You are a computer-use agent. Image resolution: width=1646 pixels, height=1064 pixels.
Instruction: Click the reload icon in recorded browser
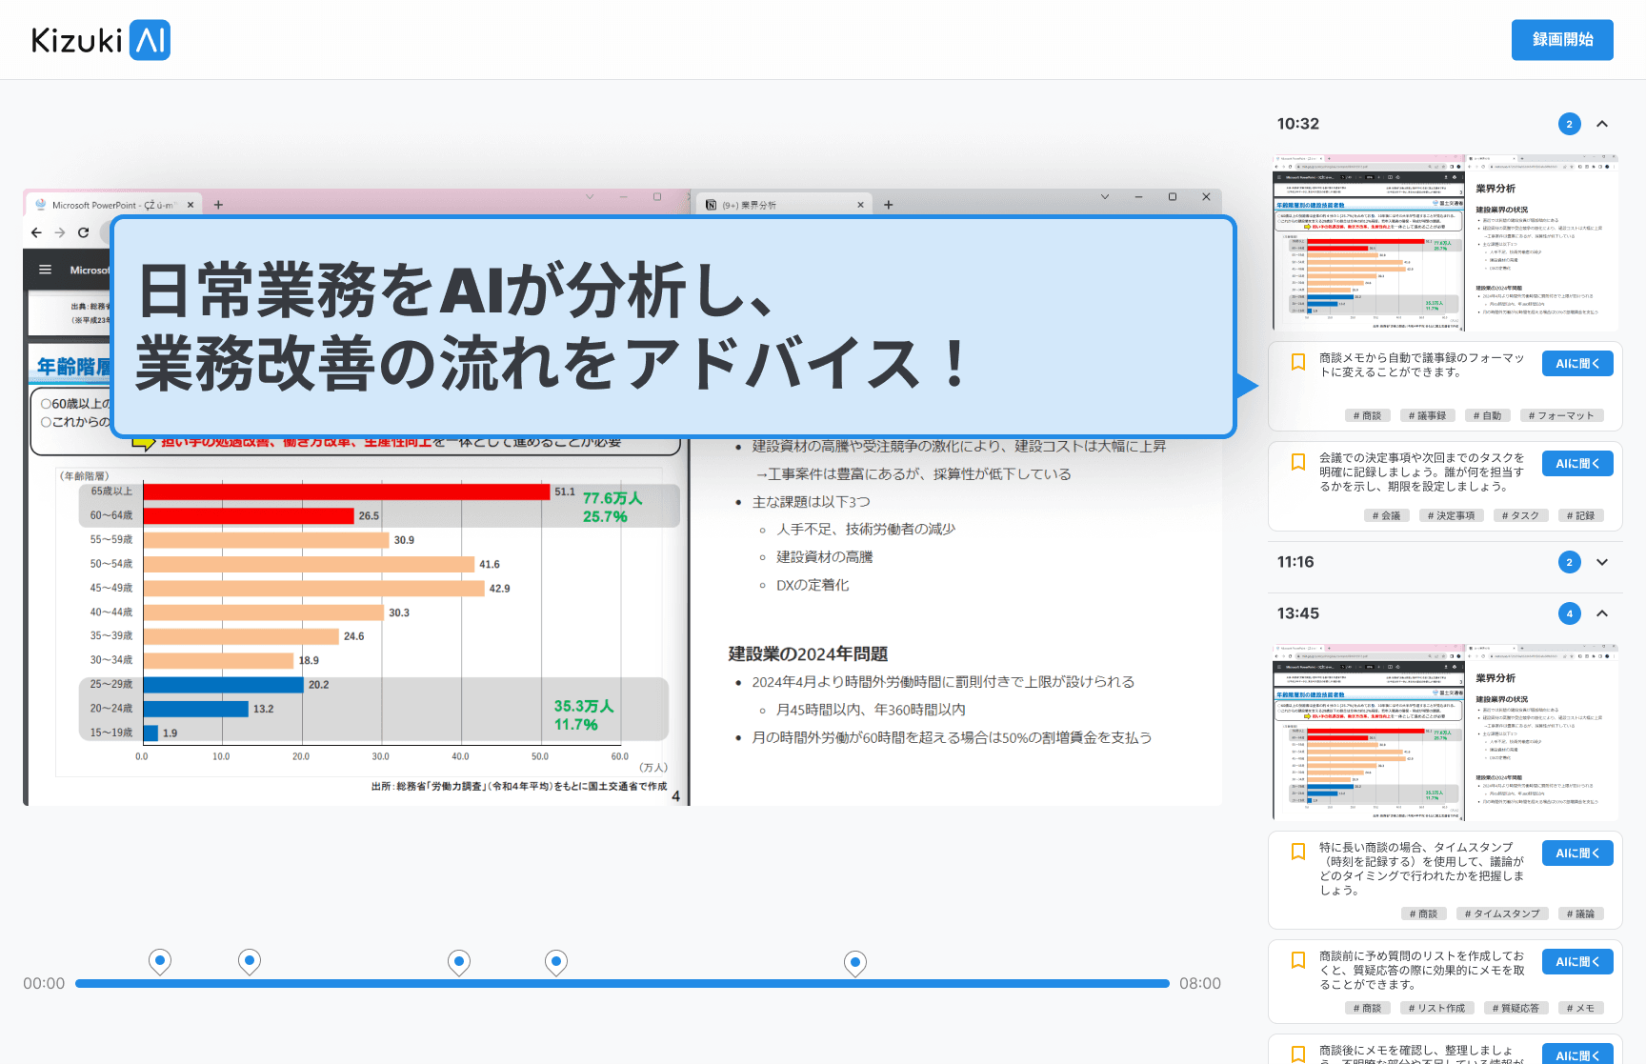click(x=83, y=232)
